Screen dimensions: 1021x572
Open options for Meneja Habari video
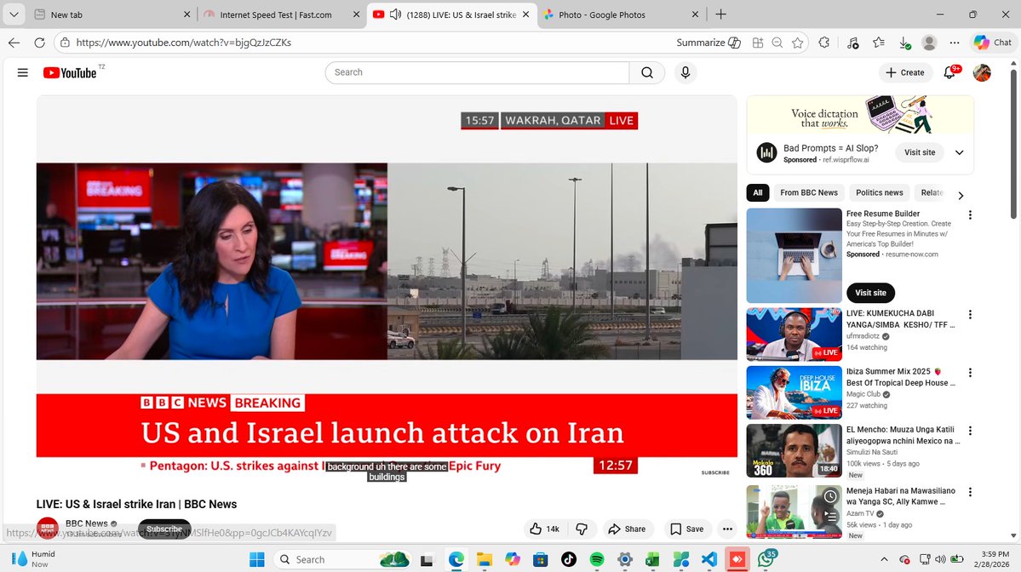click(970, 492)
